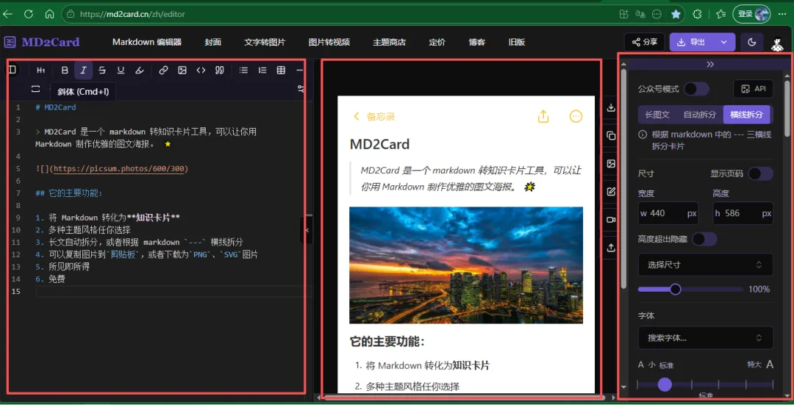Collapse the editor pane with the side handle
Image resolution: width=794 pixels, height=405 pixels.
click(x=307, y=230)
